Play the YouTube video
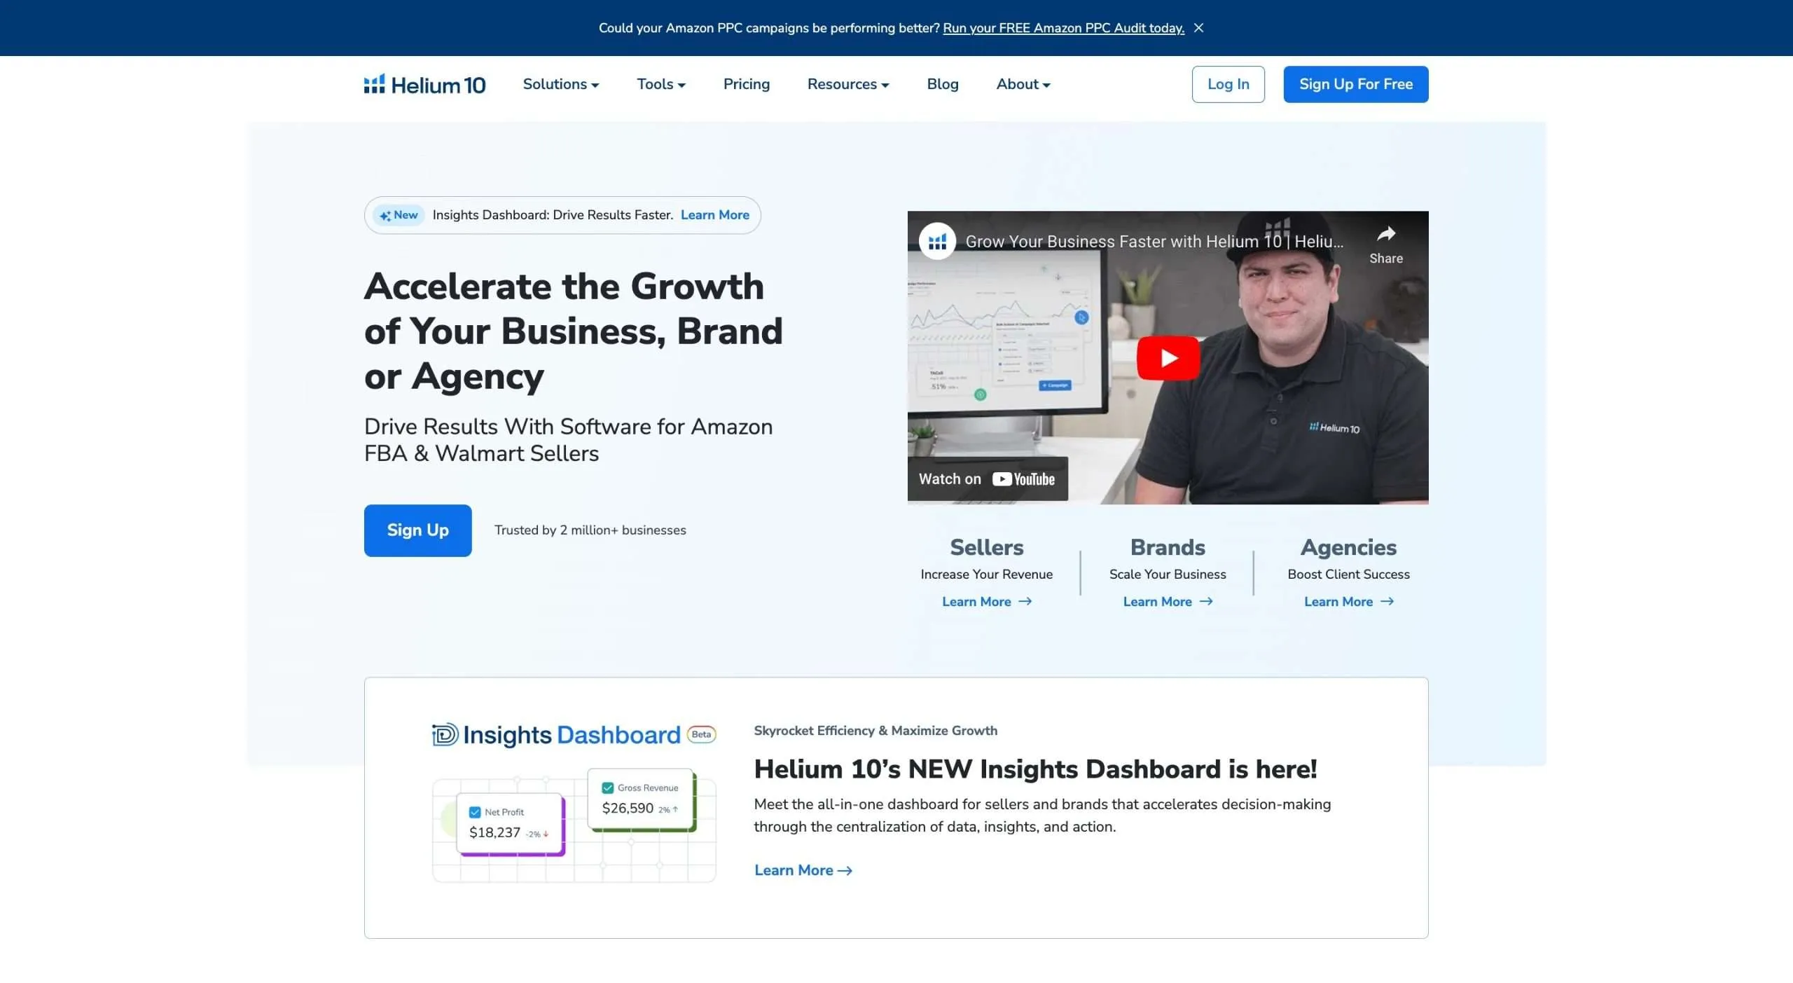 coord(1168,358)
